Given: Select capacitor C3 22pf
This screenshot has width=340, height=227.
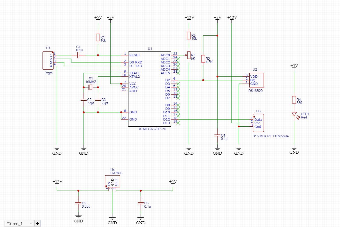Looking at the screenshot, I should [x=98, y=100].
